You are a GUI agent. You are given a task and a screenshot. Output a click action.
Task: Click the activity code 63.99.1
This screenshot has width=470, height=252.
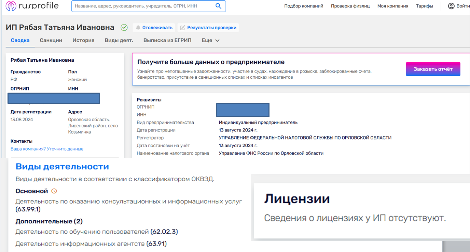(x=28, y=209)
